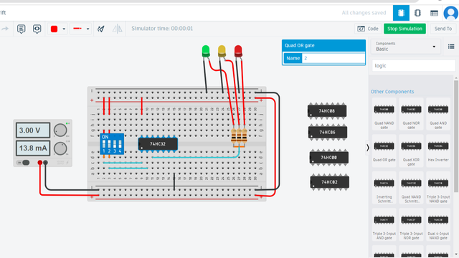This screenshot has width=459, height=258.
Task: Click the red wire color swatch
Action: tap(55, 29)
